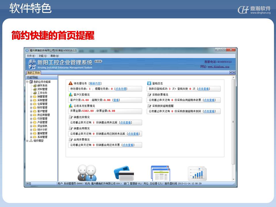Expand the 统计分析 tree node
This screenshot has height=207, width=276.
31,130
